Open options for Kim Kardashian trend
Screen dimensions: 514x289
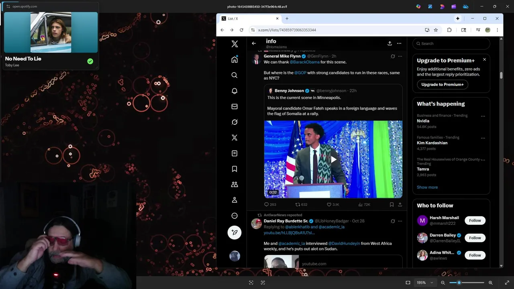pyautogui.click(x=483, y=138)
